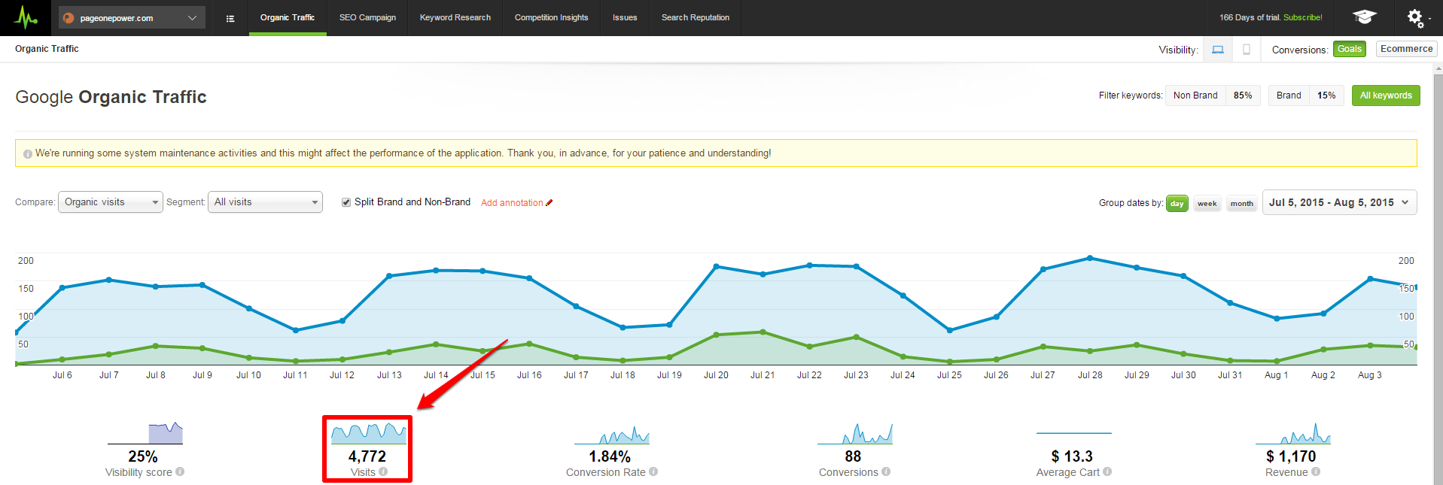The image size is (1443, 485).
Task: Toggle Goals conversions mode
Action: 1350,49
